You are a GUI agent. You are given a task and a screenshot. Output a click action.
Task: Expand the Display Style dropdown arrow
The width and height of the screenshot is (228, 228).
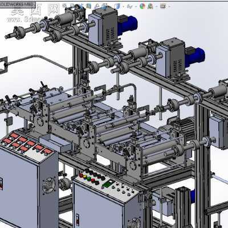(x=123, y=6)
